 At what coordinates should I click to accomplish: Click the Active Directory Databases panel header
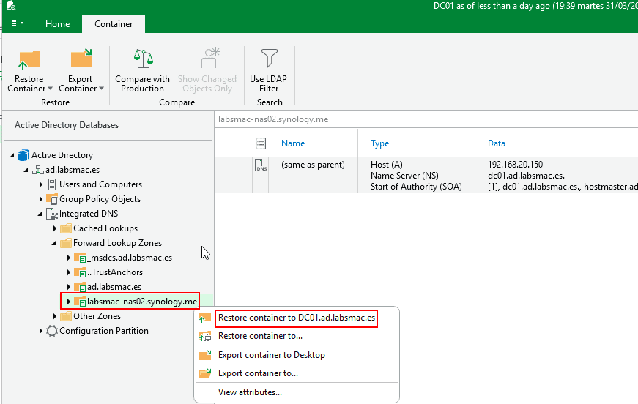click(67, 125)
